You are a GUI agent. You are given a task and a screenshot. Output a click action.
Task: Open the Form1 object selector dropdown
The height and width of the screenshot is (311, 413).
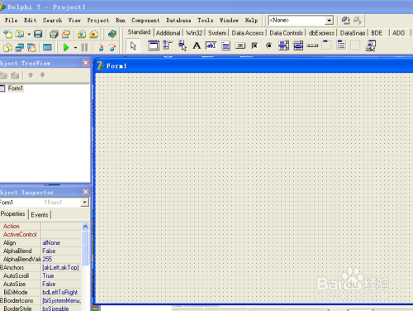click(84, 203)
